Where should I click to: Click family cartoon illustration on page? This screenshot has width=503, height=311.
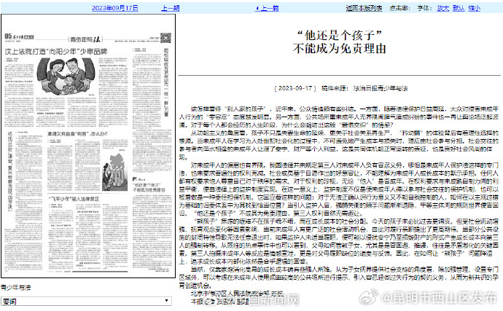click(x=66, y=76)
